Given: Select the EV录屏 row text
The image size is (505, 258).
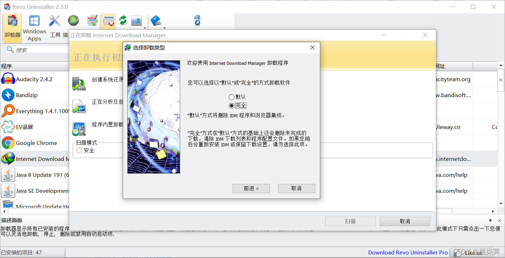Looking at the screenshot, I should point(24,127).
